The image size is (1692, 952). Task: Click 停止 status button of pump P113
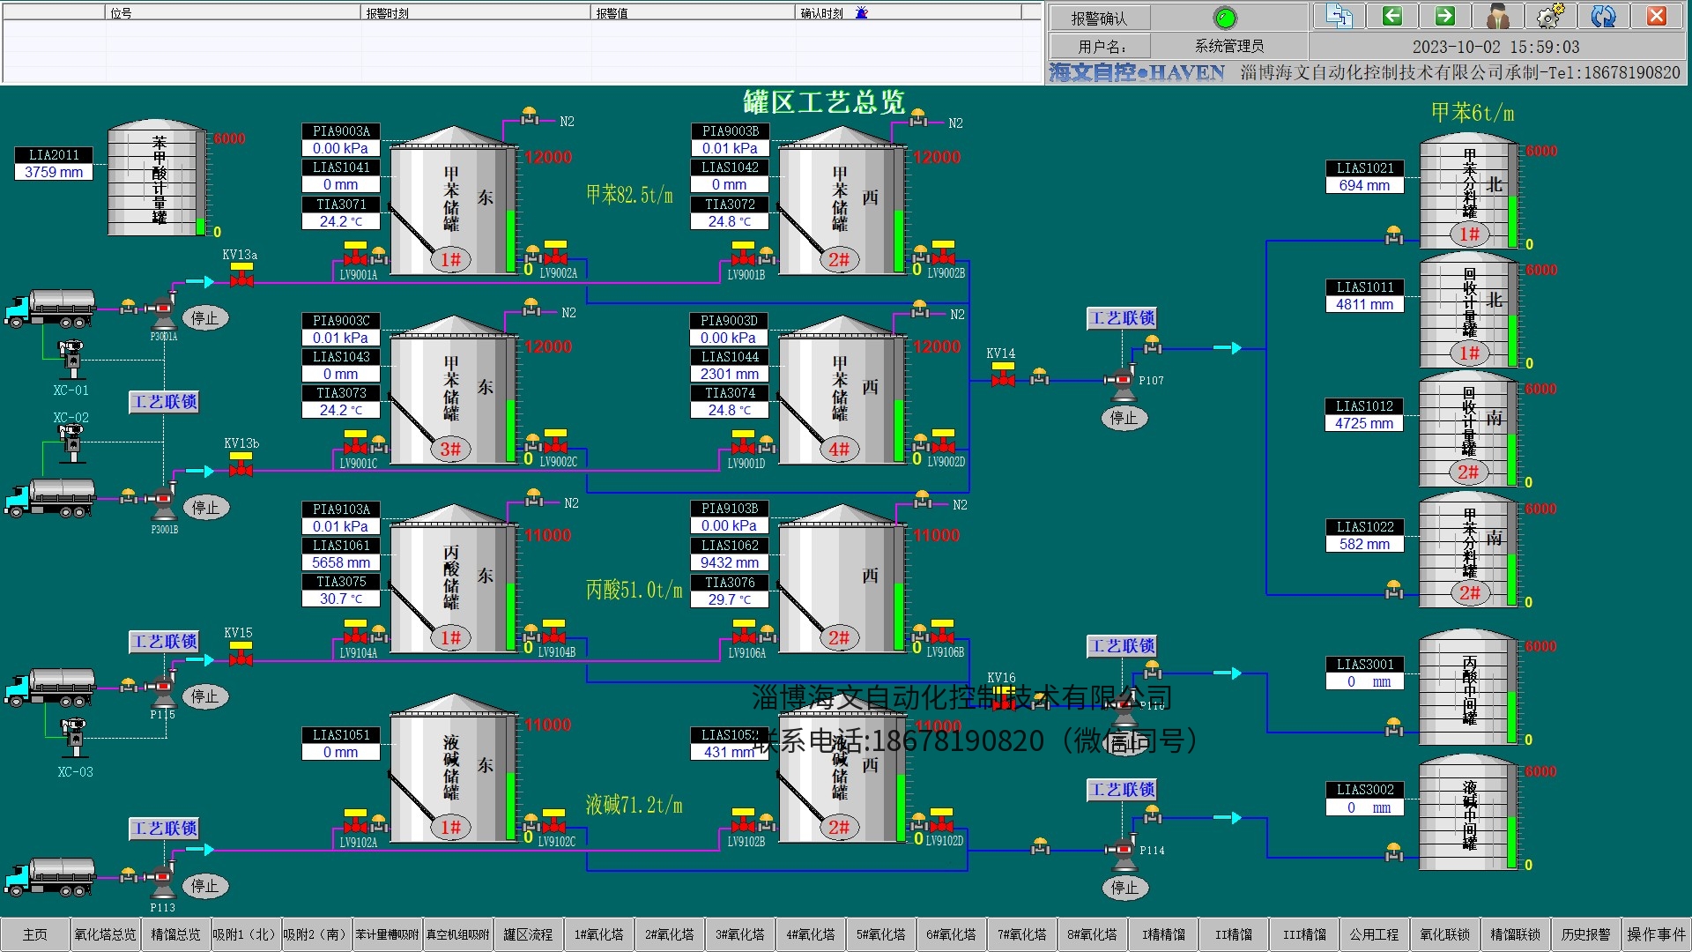click(x=205, y=886)
